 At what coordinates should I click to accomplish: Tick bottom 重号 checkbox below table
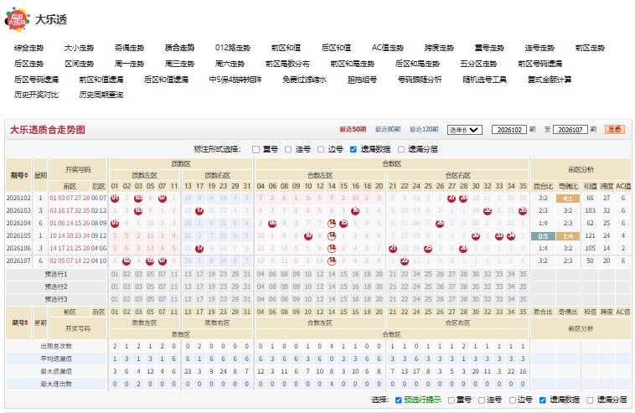[452, 400]
